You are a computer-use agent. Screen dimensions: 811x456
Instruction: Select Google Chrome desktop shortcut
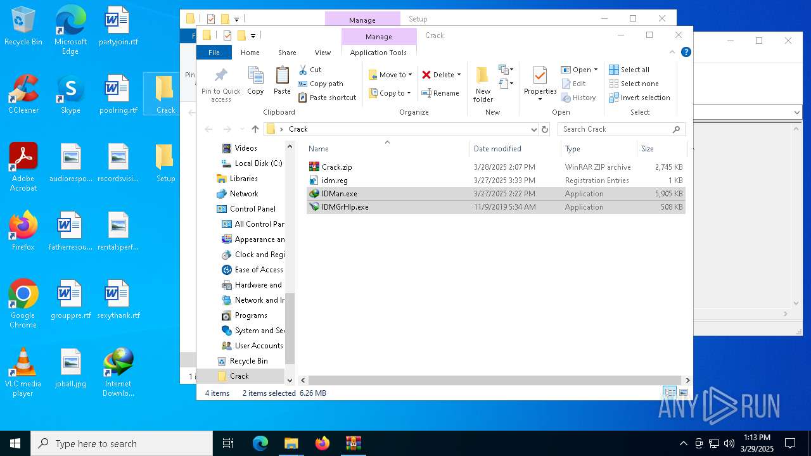tap(23, 304)
